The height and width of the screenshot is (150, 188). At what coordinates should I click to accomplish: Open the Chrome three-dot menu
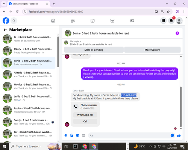(184, 12)
